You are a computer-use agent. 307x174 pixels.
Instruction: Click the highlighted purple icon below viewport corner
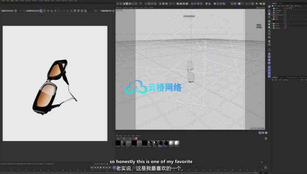click(260, 133)
